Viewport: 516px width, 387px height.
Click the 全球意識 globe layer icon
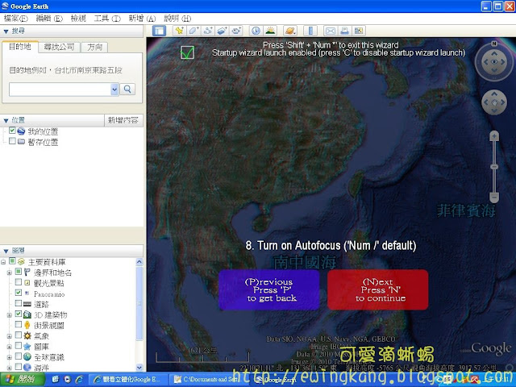pyautogui.click(x=27, y=356)
